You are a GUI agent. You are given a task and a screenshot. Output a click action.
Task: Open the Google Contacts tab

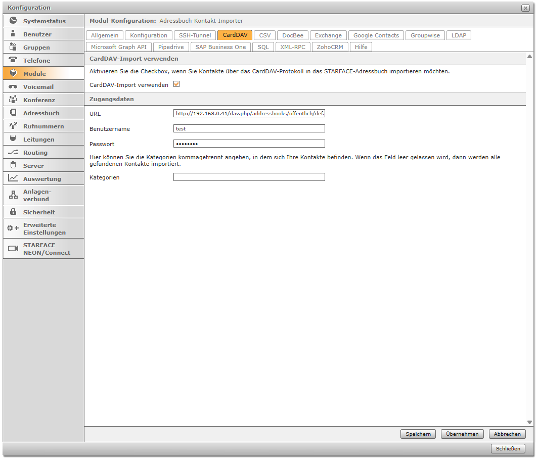tap(376, 35)
